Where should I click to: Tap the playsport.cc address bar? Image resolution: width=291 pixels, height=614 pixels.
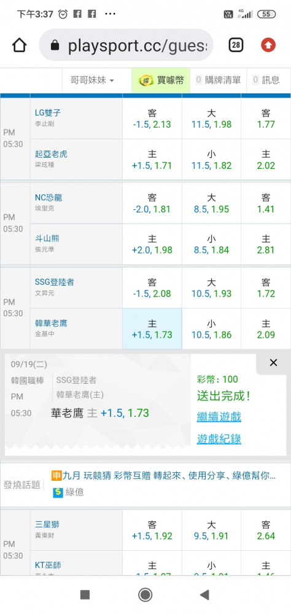click(126, 45)
